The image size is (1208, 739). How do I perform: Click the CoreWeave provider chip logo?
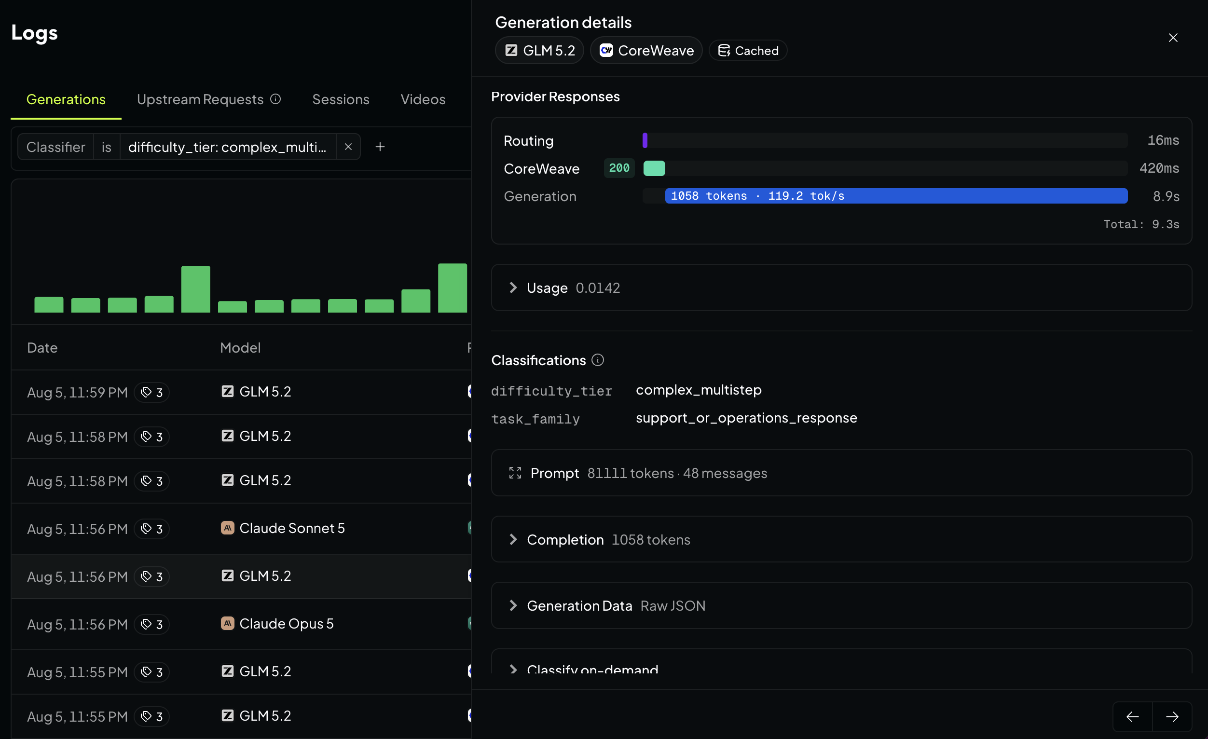(x=606, y=51)
